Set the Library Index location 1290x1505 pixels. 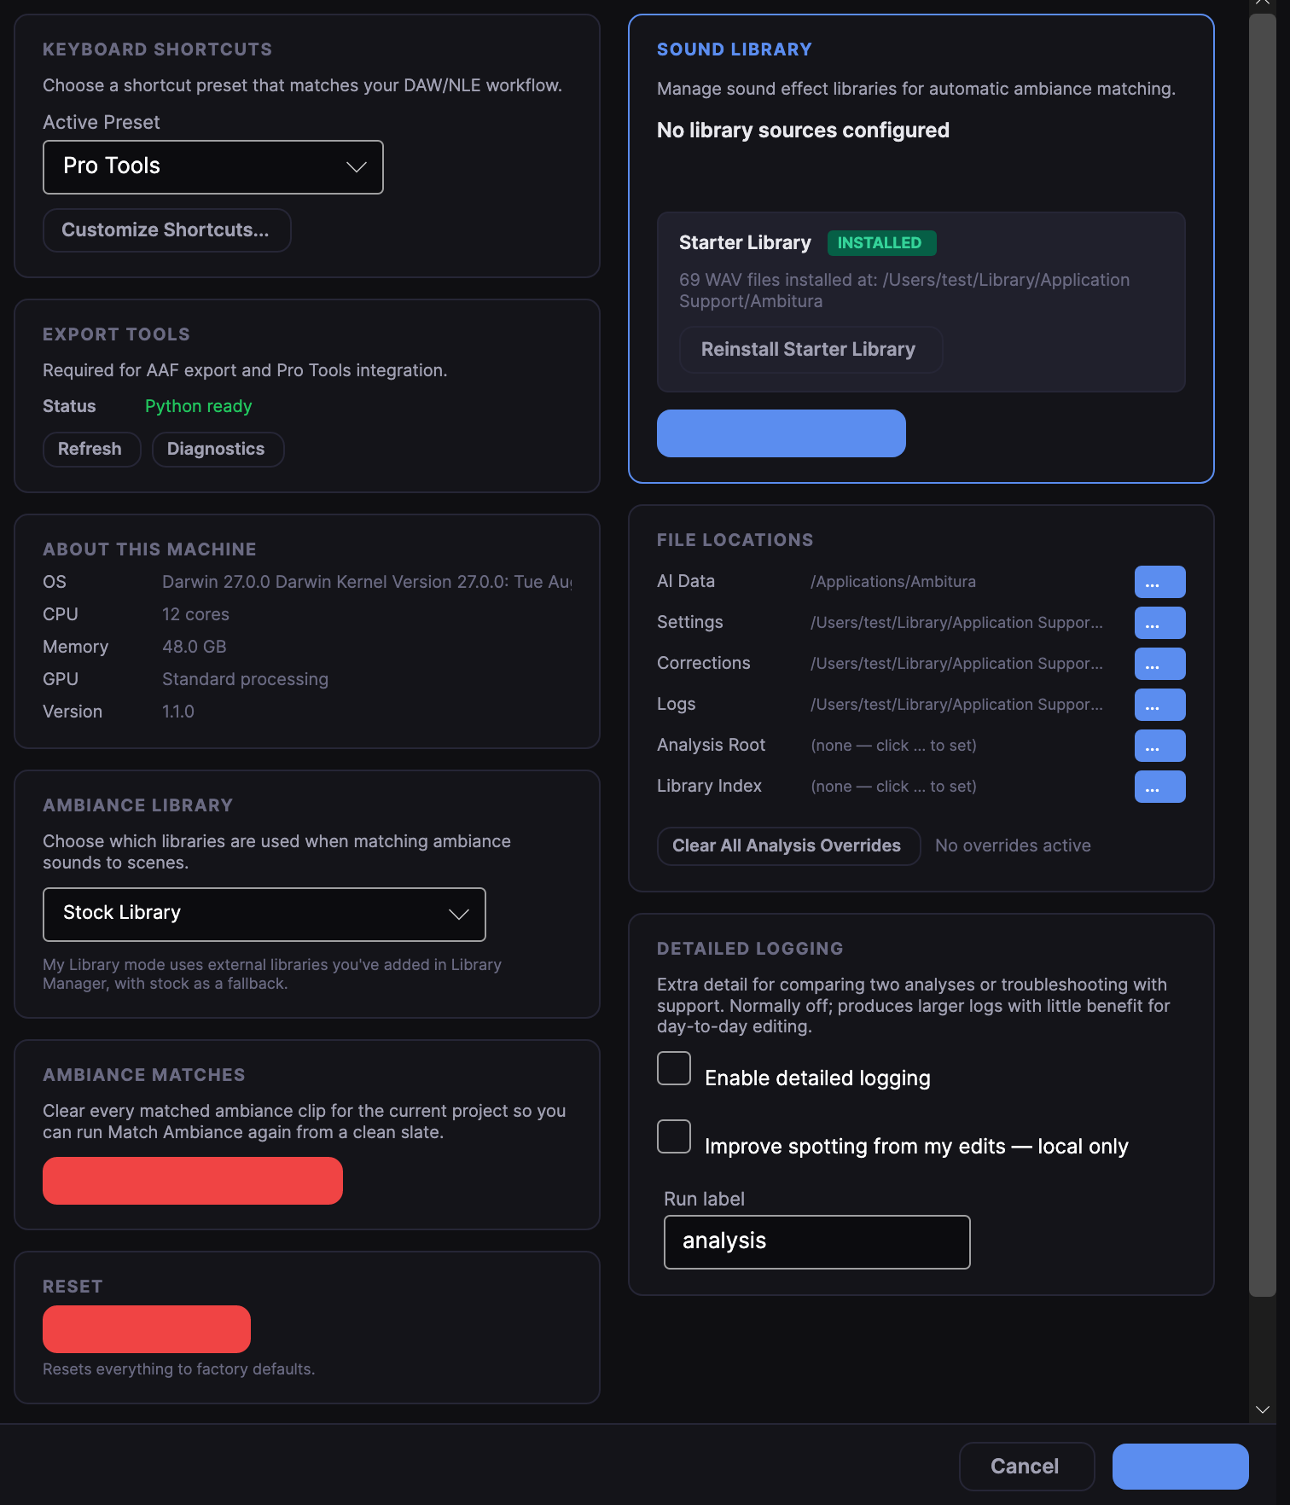click(1160, 787)
